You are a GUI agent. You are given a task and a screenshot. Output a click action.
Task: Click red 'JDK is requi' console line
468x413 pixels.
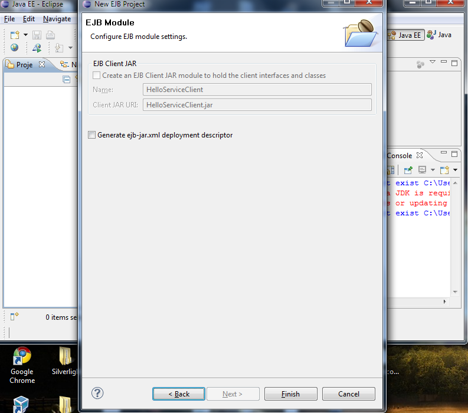coord(418,193)
